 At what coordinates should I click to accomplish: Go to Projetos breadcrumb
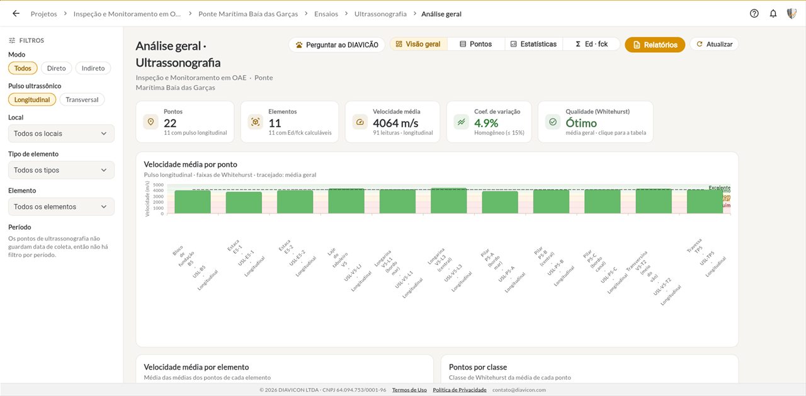[x=43, y=13]
